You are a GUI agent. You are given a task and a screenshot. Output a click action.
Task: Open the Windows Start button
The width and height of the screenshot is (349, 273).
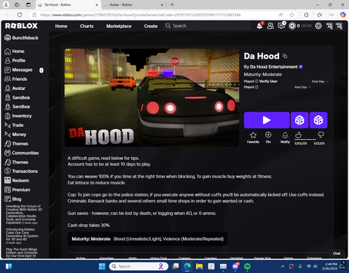point(102,266)
